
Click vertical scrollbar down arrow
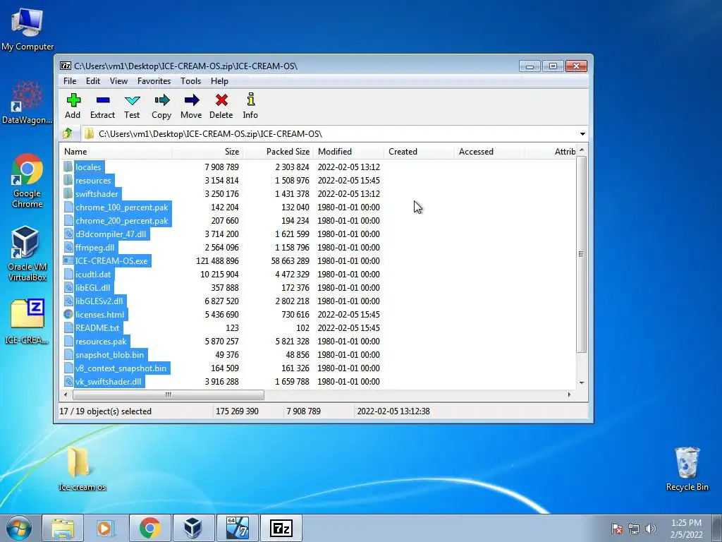582,383
